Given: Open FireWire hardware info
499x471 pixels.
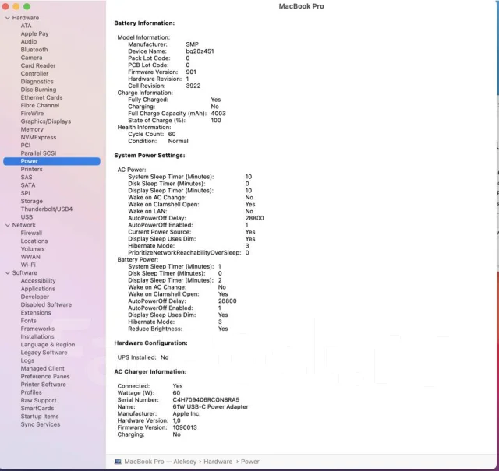Looking at the screenshot, I should click(32, 114).
